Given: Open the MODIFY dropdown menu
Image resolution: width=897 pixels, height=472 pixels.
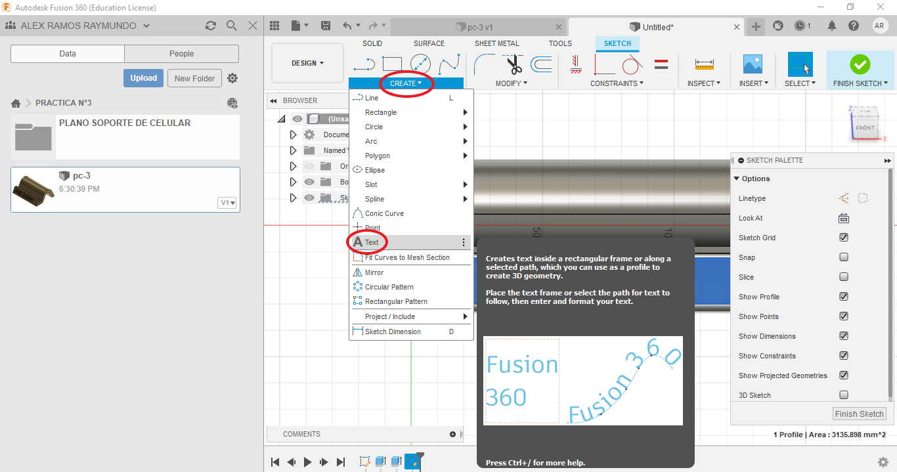Looking at the screenshot, I should (512, 83).
